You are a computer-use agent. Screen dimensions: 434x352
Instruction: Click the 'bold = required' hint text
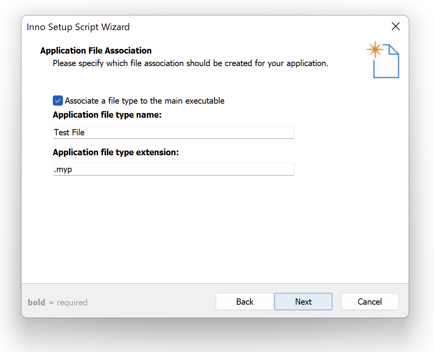point(57,302)
